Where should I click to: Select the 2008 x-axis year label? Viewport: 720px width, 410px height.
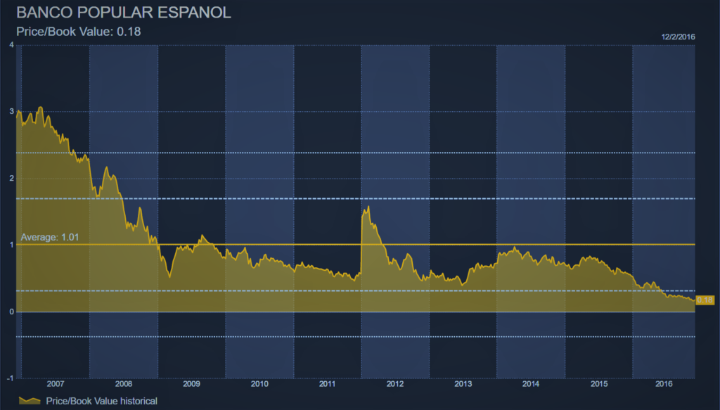[x=124, y=384]
